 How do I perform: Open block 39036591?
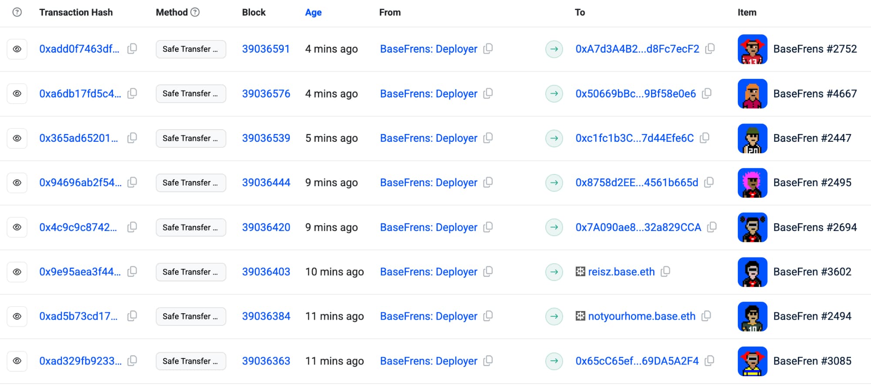[x=266, y=49]
